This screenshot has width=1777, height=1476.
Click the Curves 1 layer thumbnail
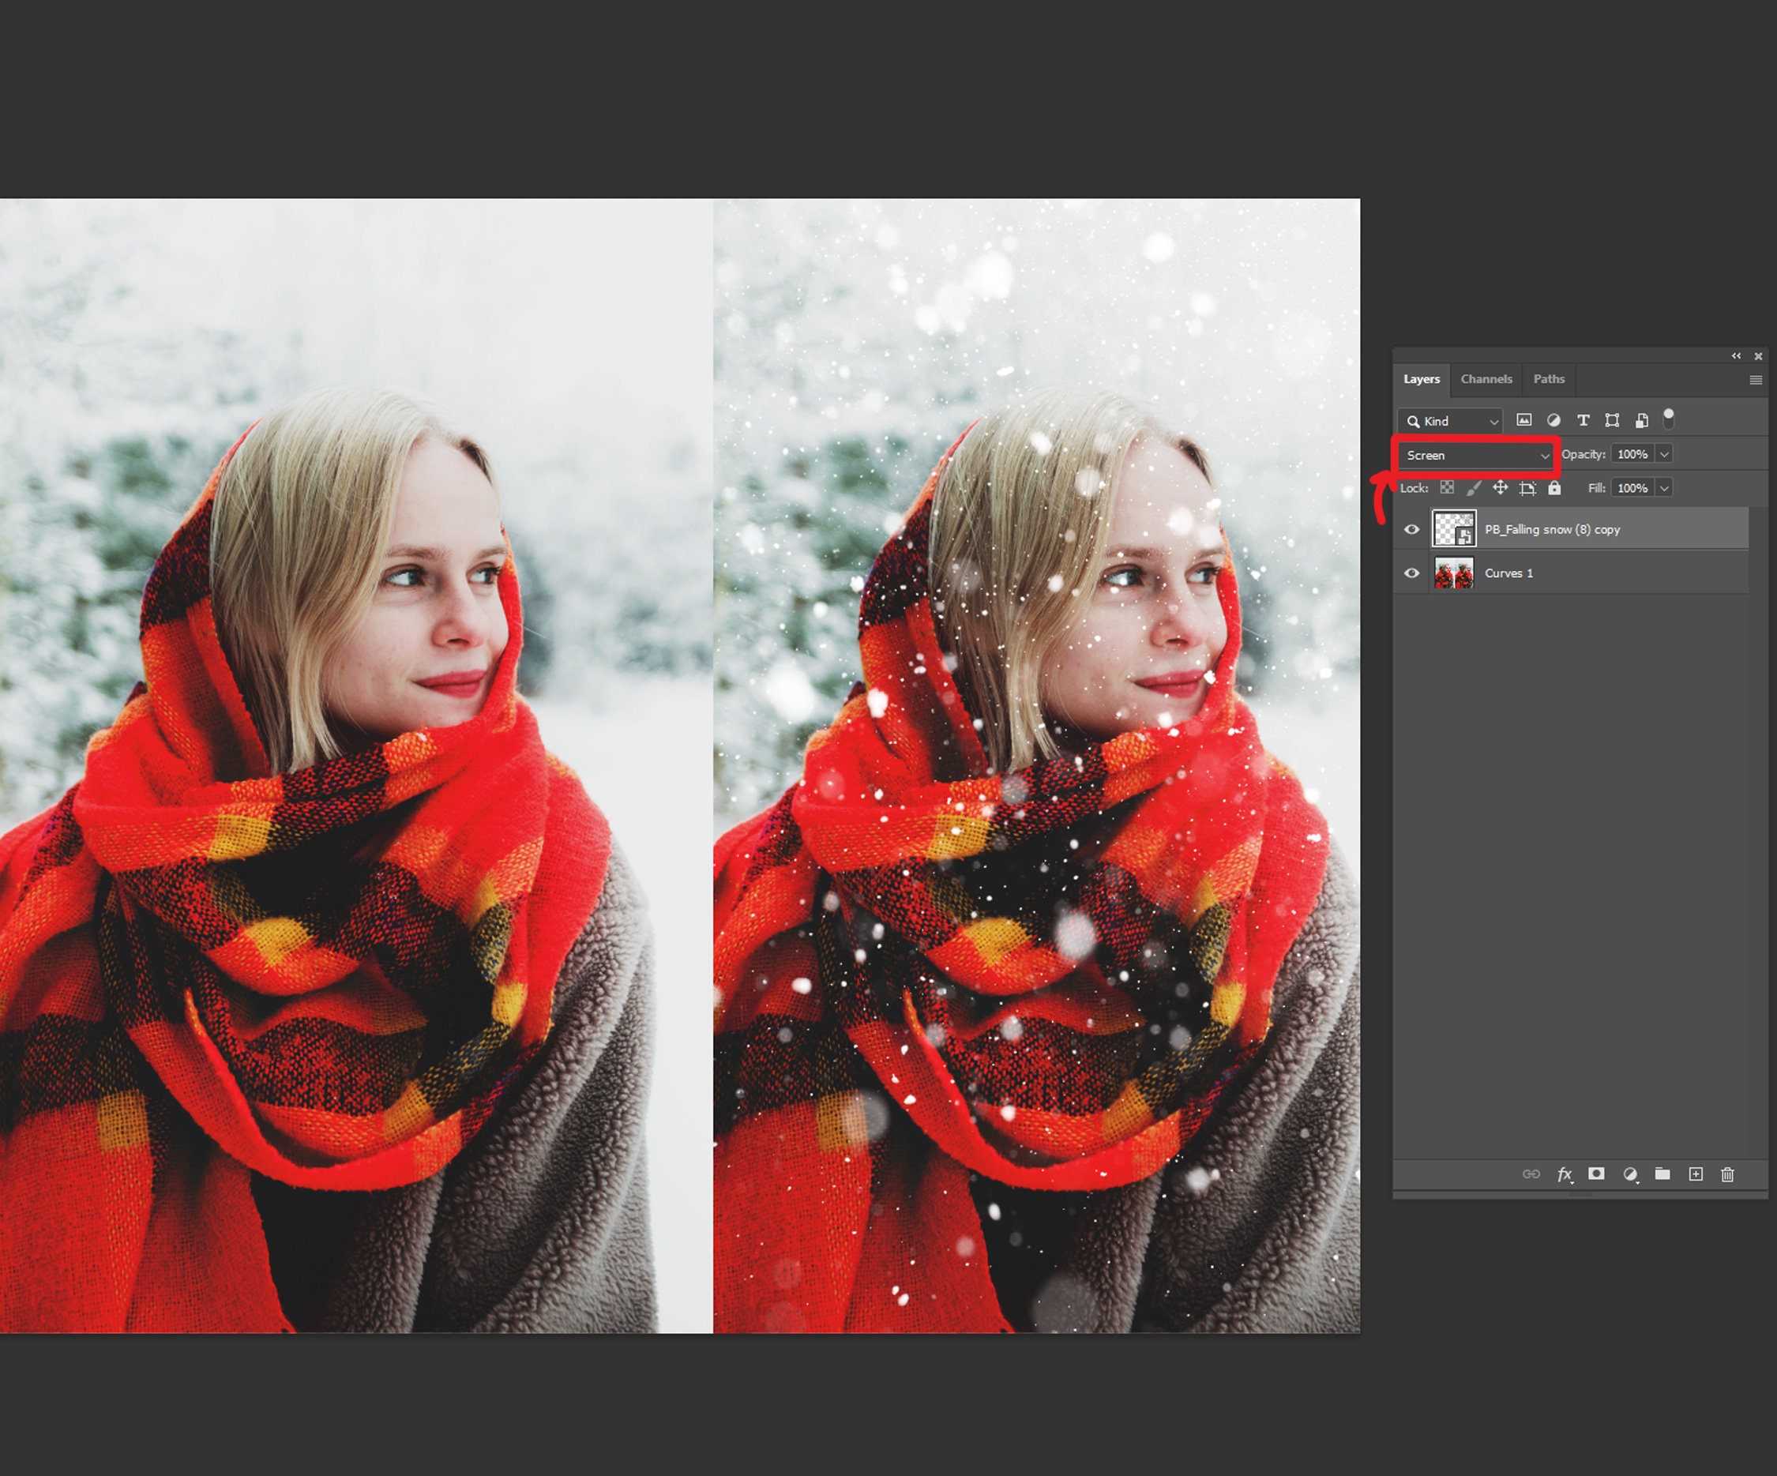[1454, 573]
